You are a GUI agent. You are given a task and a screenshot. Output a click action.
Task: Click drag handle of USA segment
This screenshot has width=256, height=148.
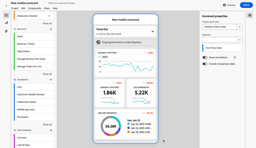[x=16, y=87]
